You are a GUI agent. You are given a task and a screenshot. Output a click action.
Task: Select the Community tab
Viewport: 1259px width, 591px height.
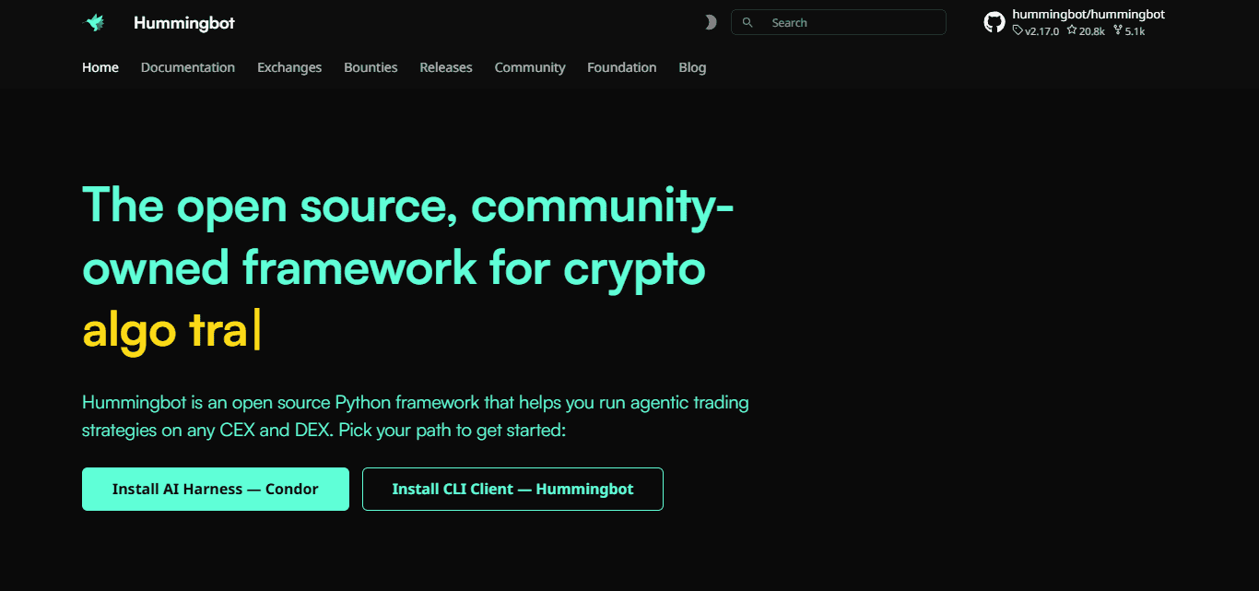[530, 67]
